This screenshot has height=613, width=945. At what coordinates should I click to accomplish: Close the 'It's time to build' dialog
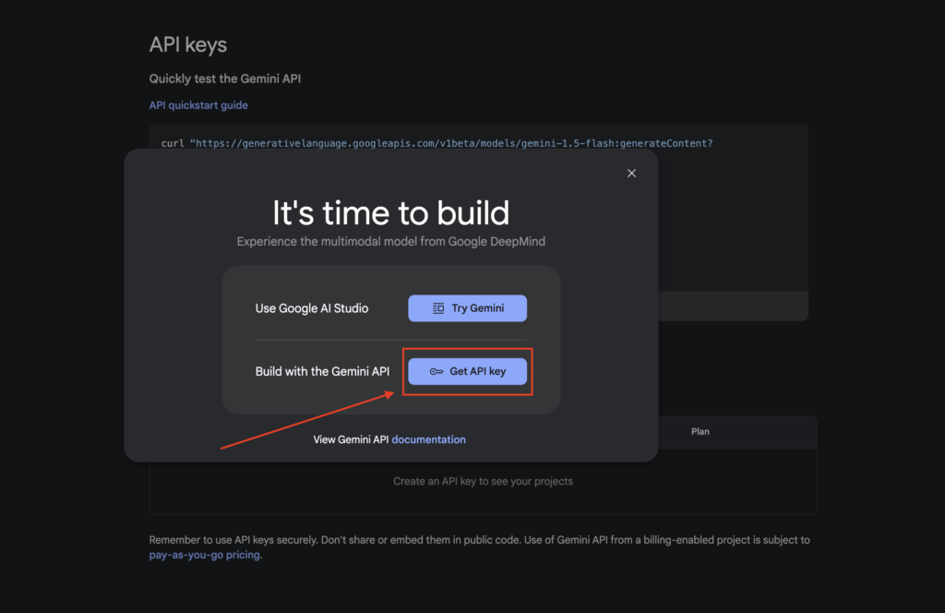(x=631, y=174)
